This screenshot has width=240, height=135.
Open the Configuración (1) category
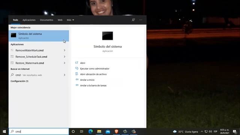click(x=19, y=81)
